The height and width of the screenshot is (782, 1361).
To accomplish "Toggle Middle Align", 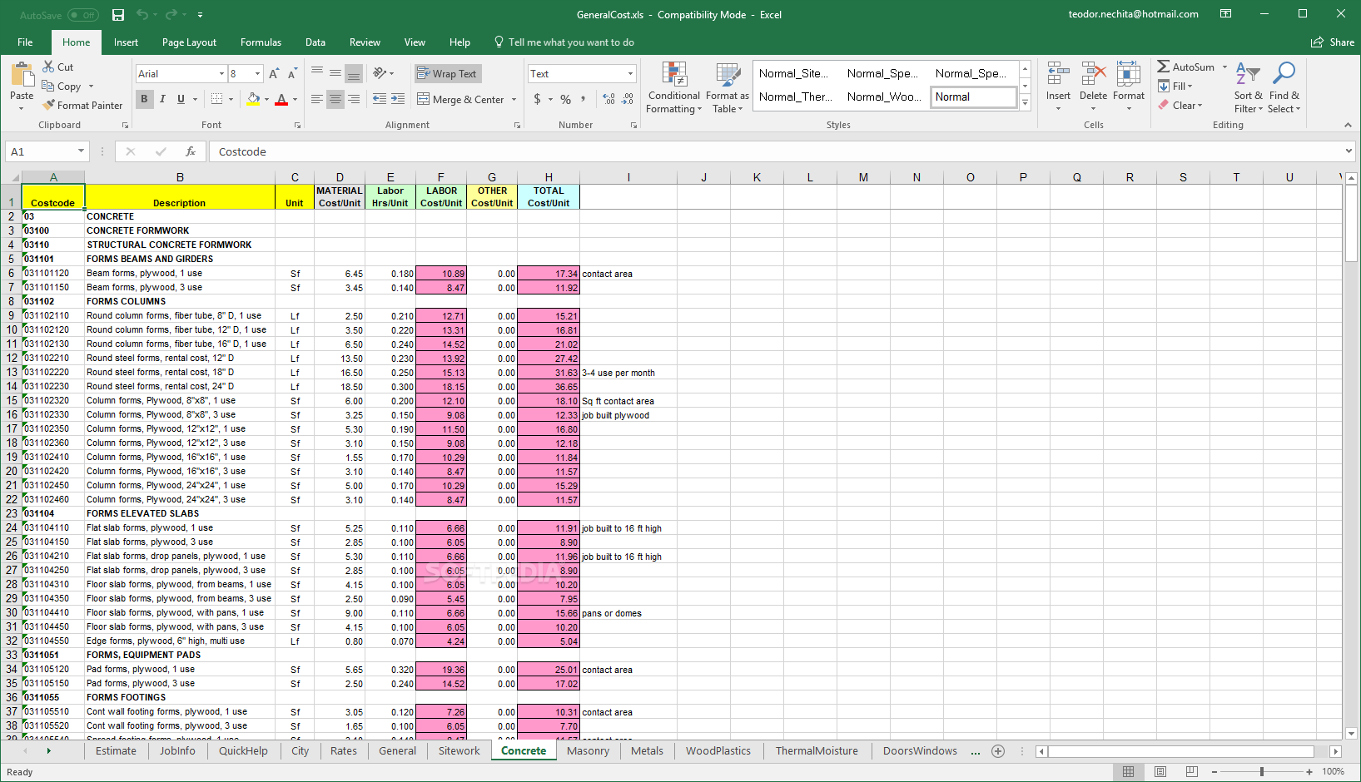I will point(335,73).
